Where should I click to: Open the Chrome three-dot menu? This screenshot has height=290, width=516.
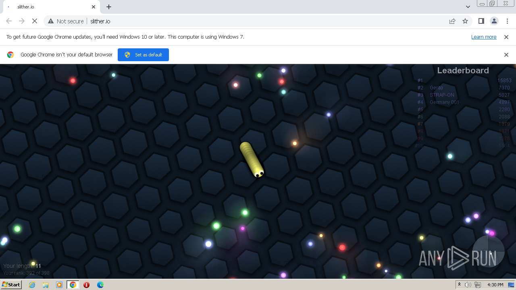click(507, 21)
